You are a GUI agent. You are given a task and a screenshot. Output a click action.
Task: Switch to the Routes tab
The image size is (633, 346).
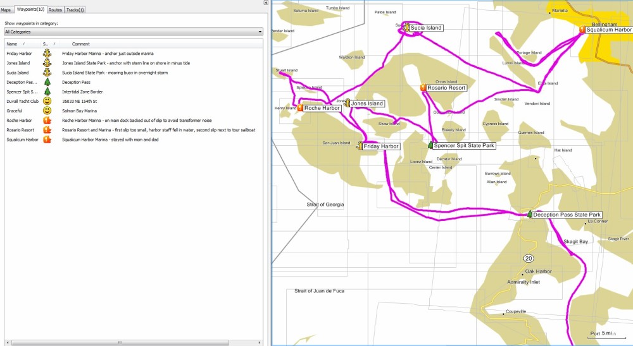(56, 10)
